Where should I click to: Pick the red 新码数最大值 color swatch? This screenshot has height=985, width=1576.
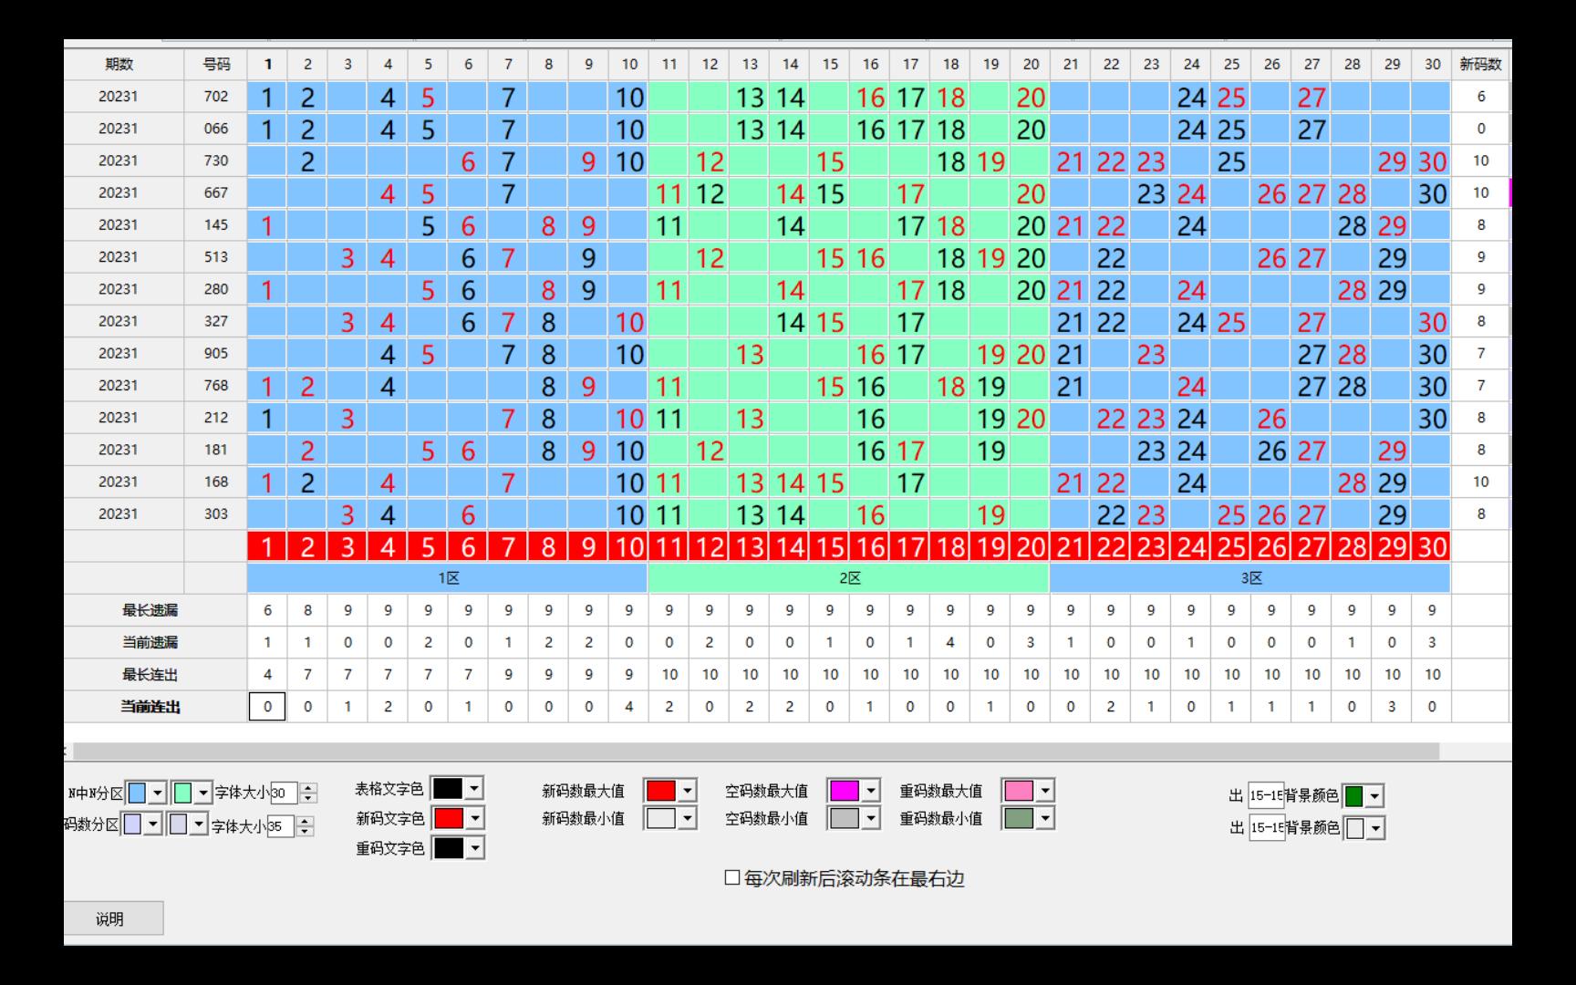pyautogui.click(x=661, y=791)
